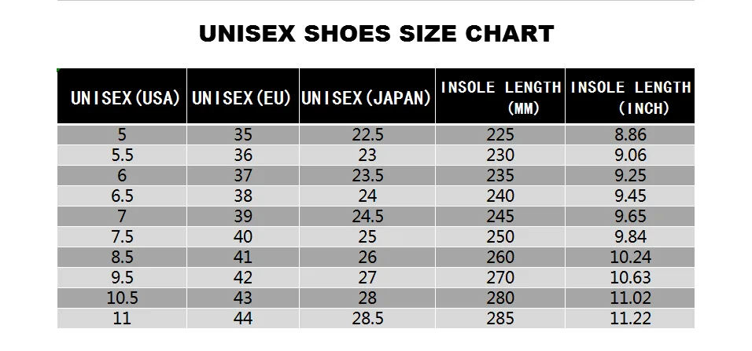
Task: Click the 270 mm insole length cell
Action: click(500, 277)
